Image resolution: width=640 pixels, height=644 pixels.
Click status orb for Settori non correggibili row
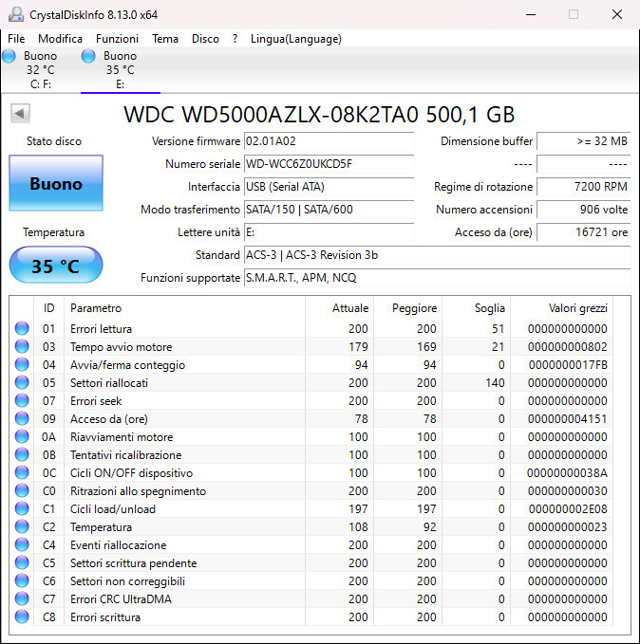pyautogui.click(x=22, y=581)
